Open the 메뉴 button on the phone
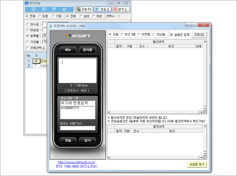The image size is (237, 176). click(x=68, y=49)
